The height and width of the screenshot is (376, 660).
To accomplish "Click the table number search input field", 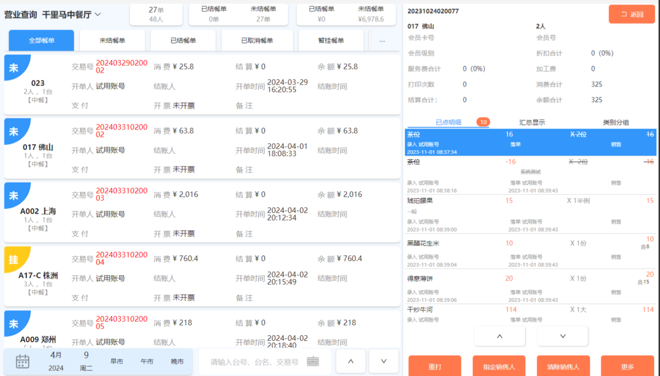I will [x=254, y=362].
